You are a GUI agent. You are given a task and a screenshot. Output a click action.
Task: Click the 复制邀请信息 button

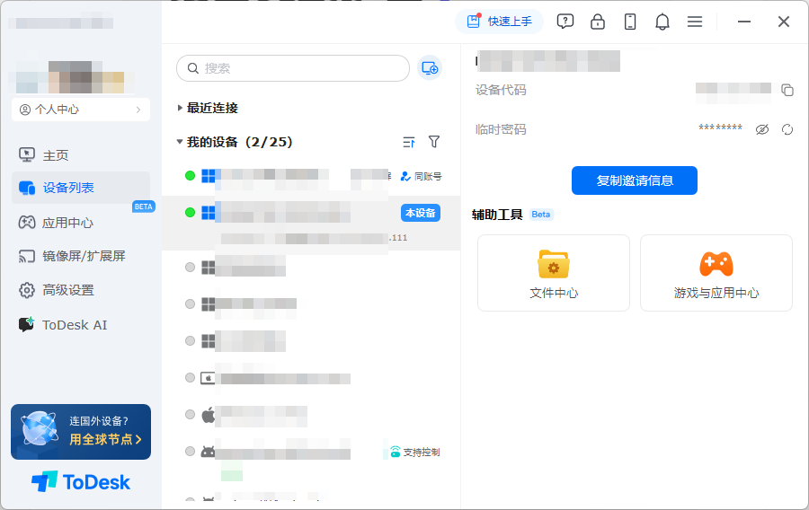(635, 180)
